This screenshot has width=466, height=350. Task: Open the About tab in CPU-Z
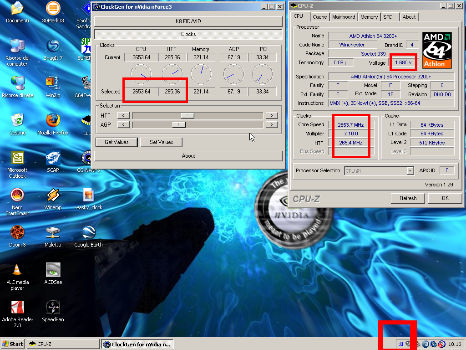pos(409,17)
